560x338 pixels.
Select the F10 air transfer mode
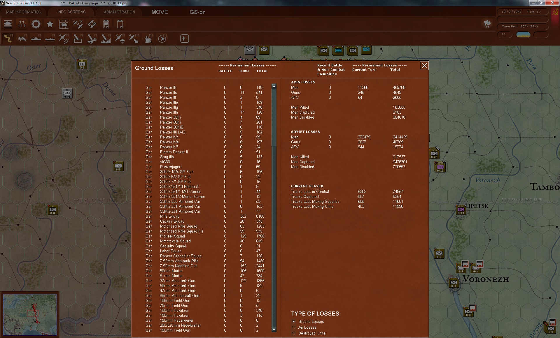(134, 38)
